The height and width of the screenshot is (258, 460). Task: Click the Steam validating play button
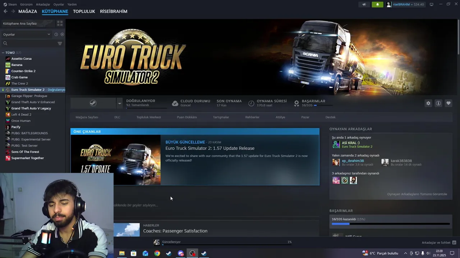point(93,103)
